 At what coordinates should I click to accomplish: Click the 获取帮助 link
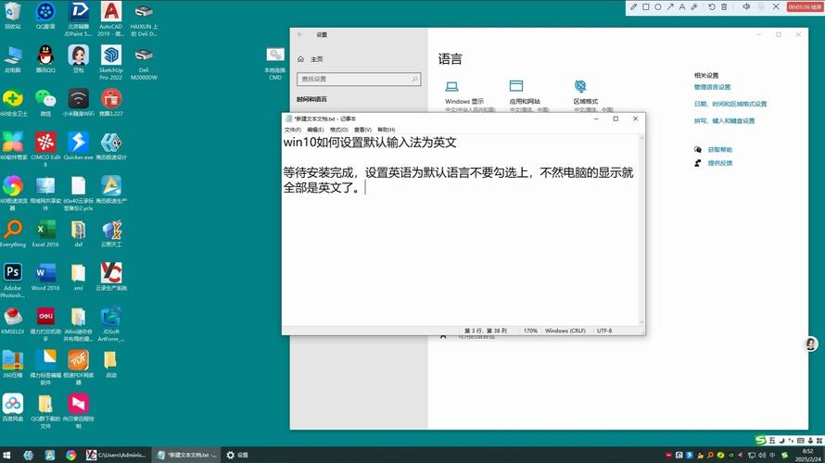tap(719, 149)
